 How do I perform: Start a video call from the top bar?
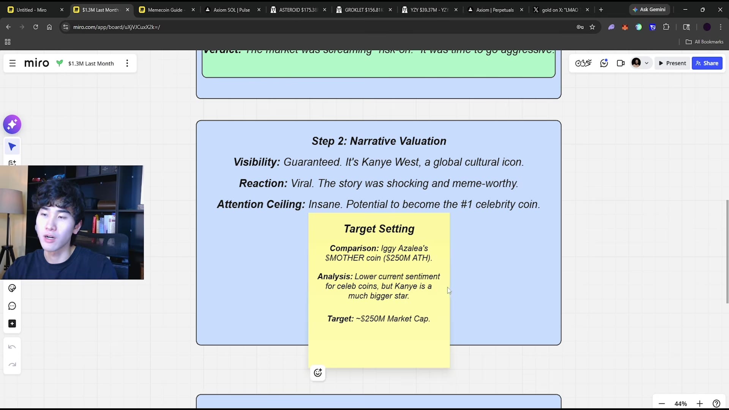(621, 63)
